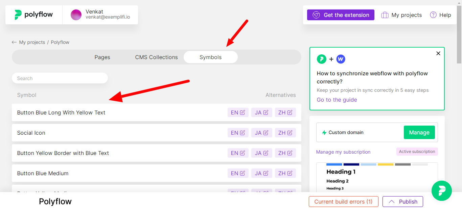Focus the Search input field
Viewport: 462px width, 211px height.
click(60, 78)
